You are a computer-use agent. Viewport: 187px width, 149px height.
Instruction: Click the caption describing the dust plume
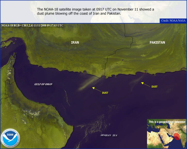(x=95, y=11)
